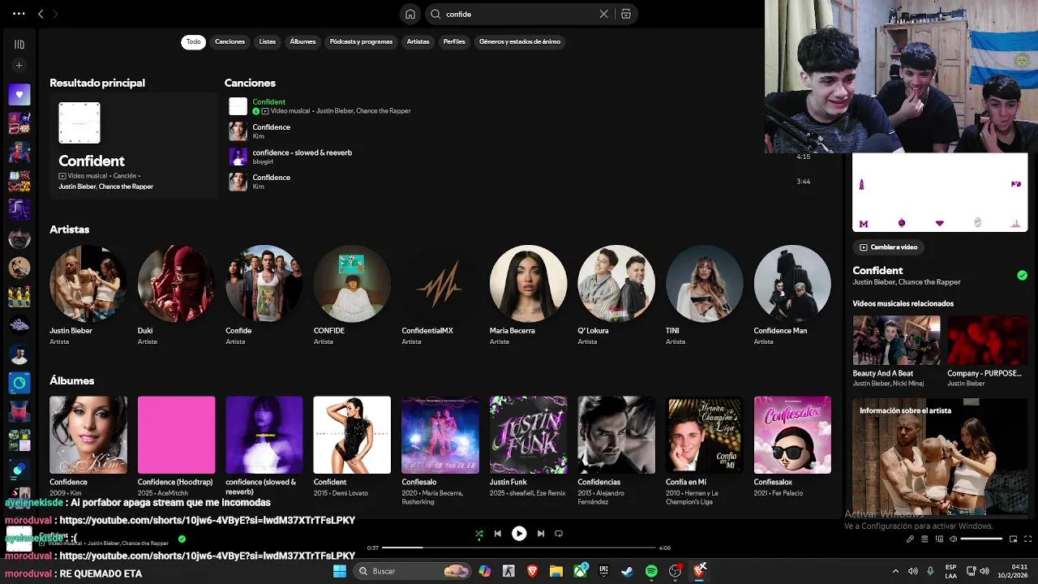Click the taskbar Buscar search box

(414, 571)
